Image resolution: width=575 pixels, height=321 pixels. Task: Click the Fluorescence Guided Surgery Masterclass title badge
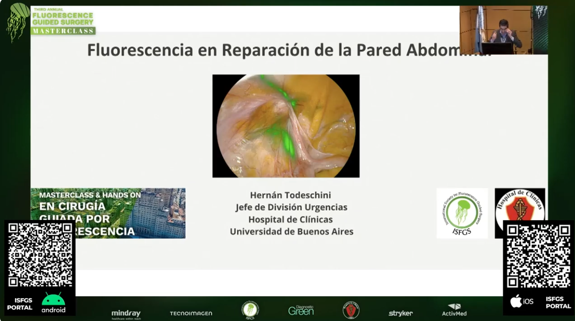coord(63,21)
